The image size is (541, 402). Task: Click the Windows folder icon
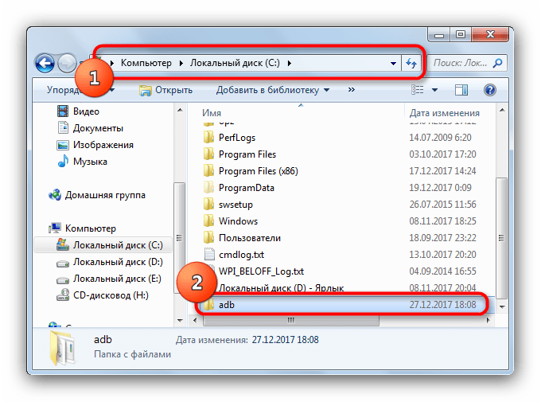pos(208,221)
